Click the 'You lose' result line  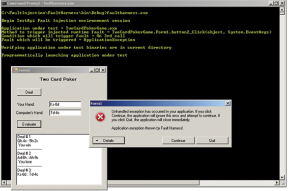25,162
